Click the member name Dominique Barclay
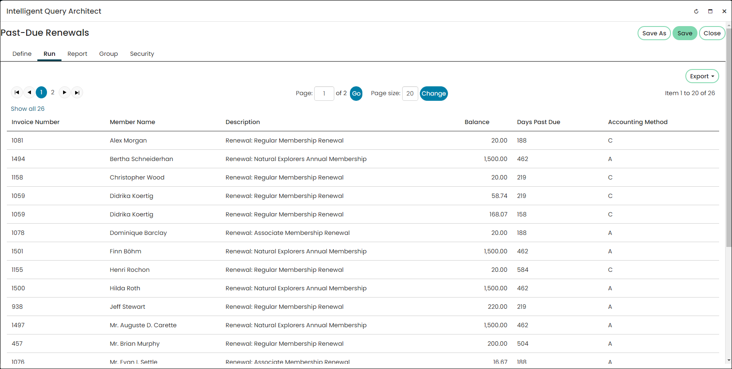Viewport: 732px width, 369px height. [x=138, y=233]
